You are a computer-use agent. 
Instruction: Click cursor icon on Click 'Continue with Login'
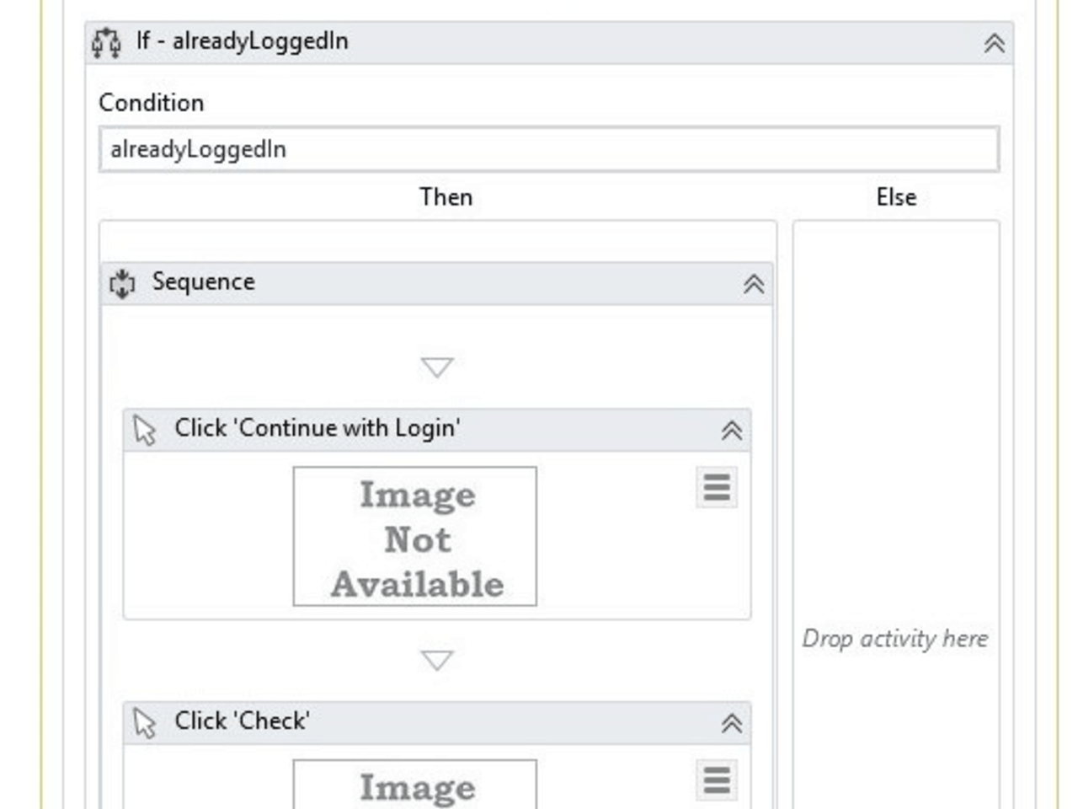point(145,429)
